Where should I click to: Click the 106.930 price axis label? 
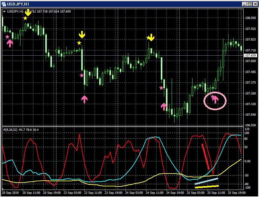(250, 125)
